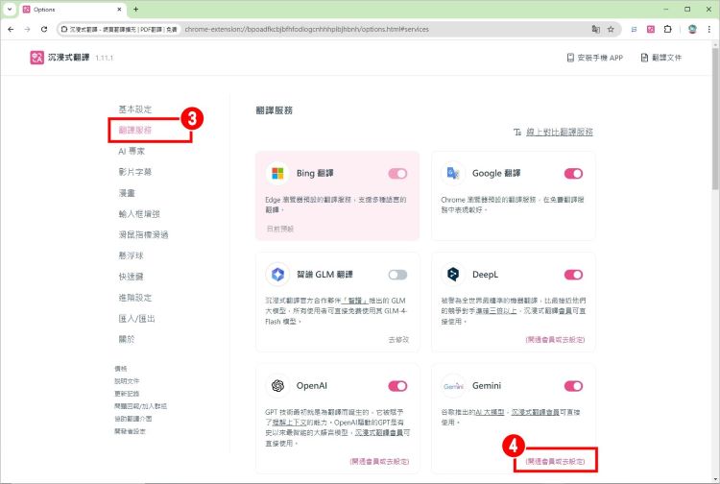This screenshot has width=720, height=484.
Task: Click the OpenAI service logo icon
Action: (x=277, y=386)
